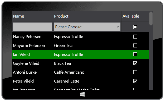Check Available for Antoni Burke
166x103 pixels.
pos(135,72)
